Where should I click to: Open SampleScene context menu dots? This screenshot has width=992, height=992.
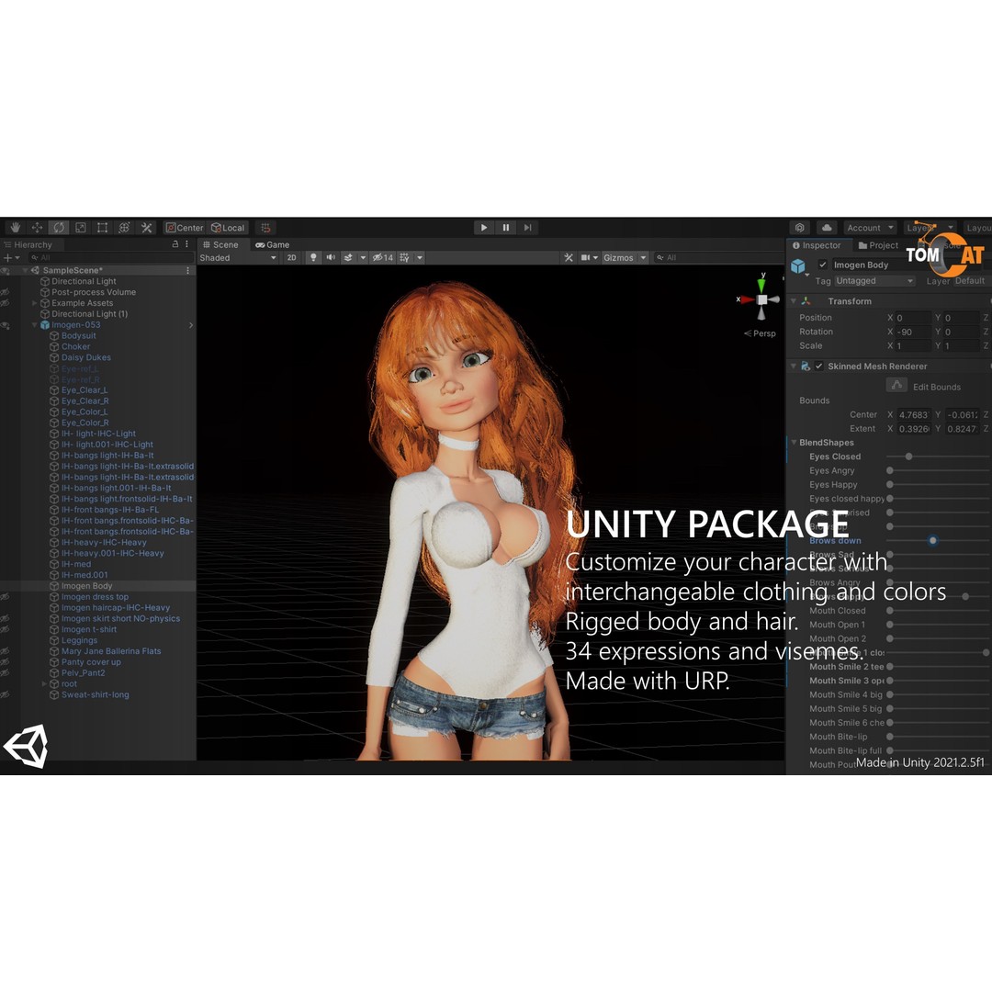(x=188, y=270)
